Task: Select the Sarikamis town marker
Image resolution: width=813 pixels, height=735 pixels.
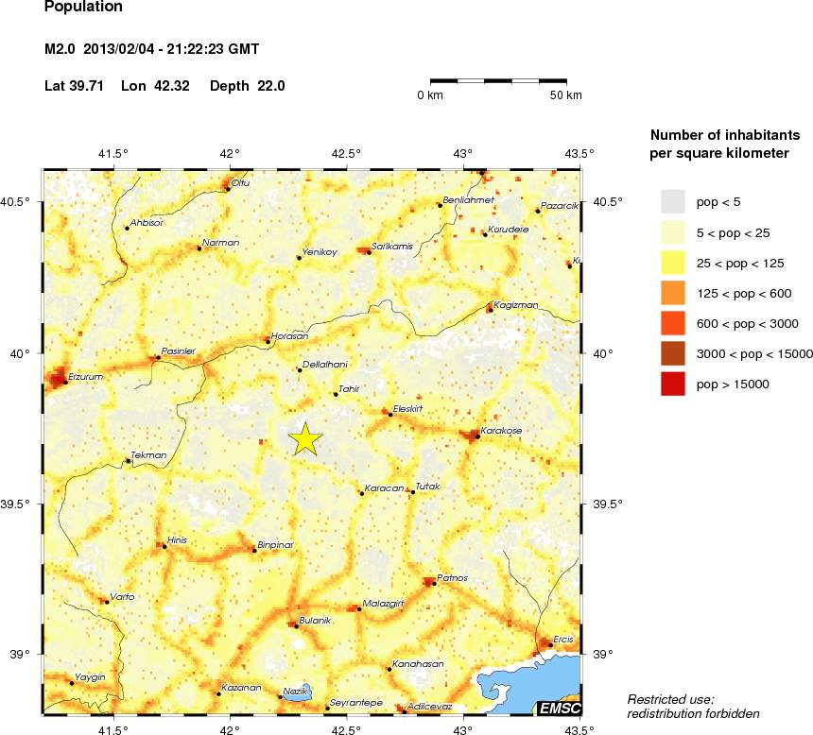Action: point(369,252)
